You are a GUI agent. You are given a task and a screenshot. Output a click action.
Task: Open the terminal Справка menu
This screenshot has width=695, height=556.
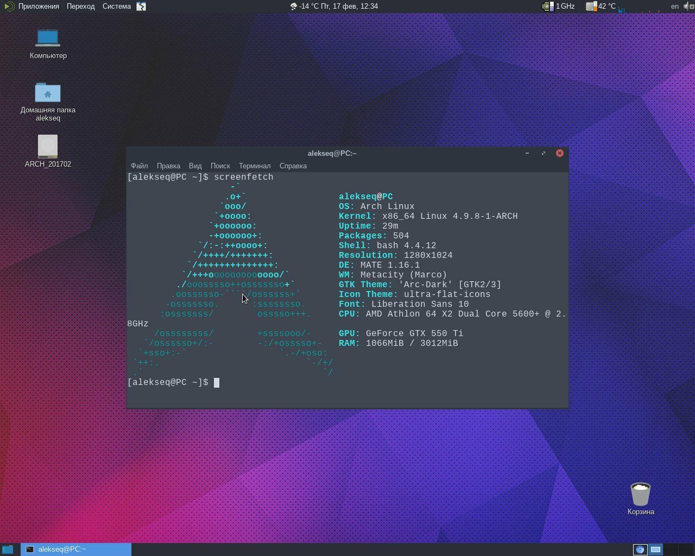pyautogui.click(x=293, y=166)
